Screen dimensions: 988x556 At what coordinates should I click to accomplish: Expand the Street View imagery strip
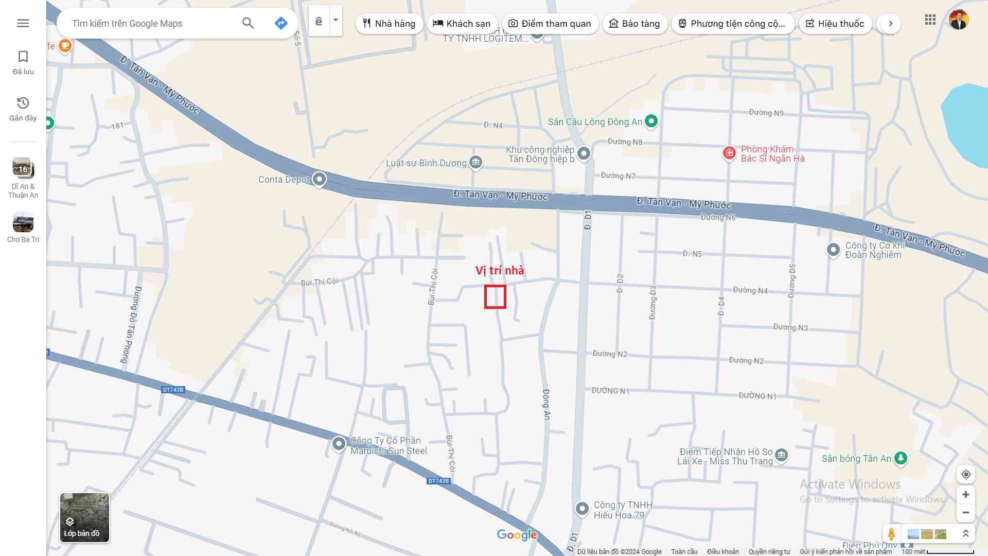[965, 534]
